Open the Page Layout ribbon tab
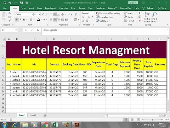The width and height of the screenshot is (170, 128). coord(51,8)
